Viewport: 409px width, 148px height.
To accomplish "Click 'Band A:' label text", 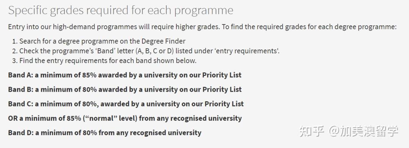I will [20, 75].
